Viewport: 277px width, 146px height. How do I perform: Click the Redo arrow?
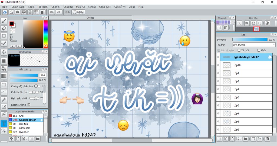pos(59,12)
